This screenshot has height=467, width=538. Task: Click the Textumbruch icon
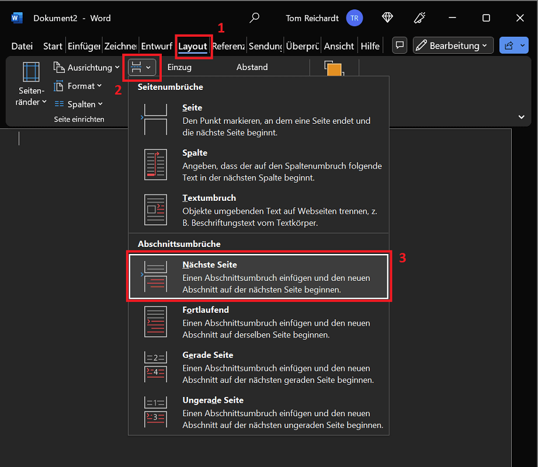coord(155,210)
